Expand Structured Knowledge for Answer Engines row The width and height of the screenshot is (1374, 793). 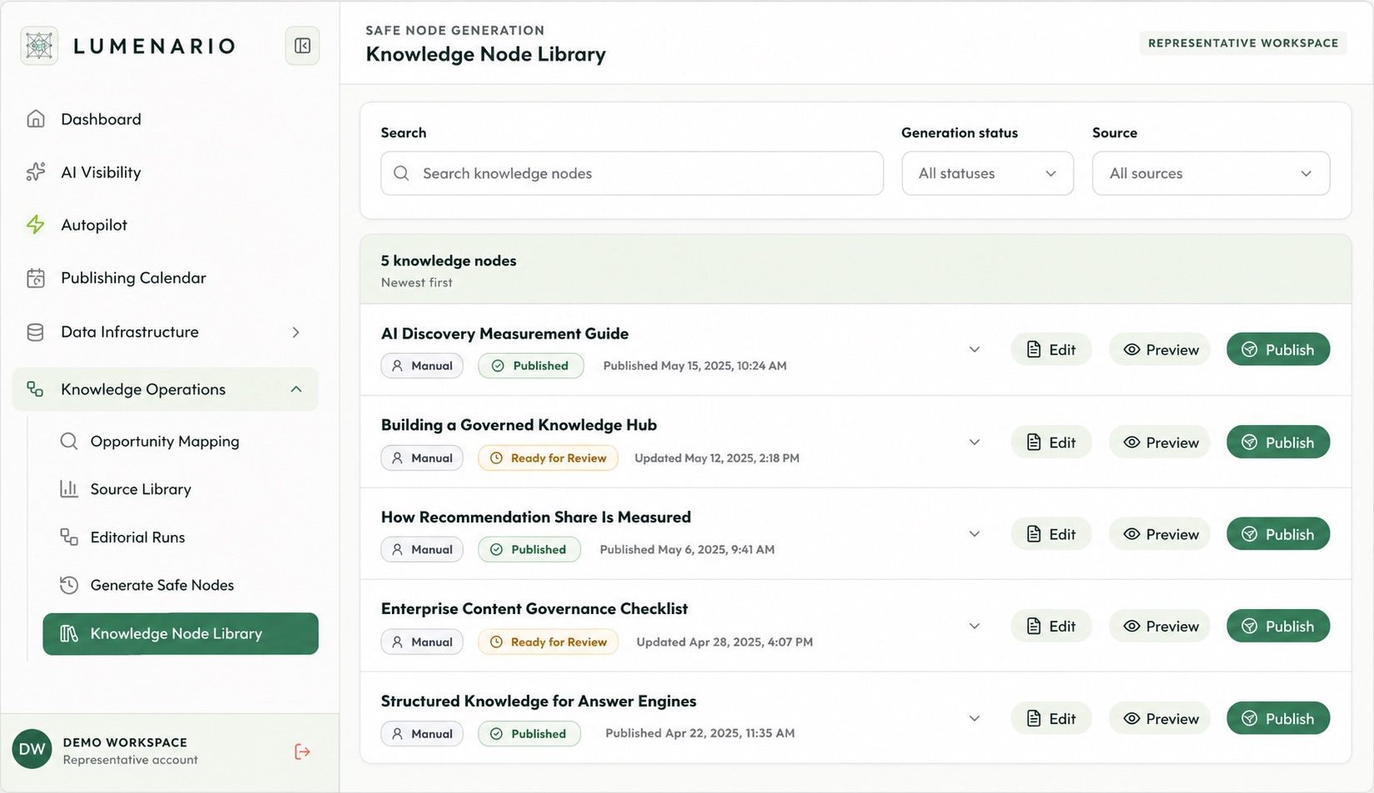click(x=975, y=718)
